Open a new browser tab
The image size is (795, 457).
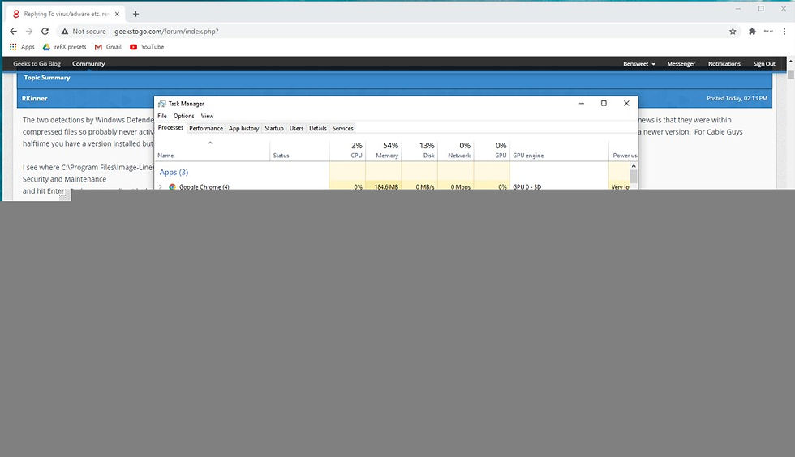pyautogui.click(x=136, y=15)
